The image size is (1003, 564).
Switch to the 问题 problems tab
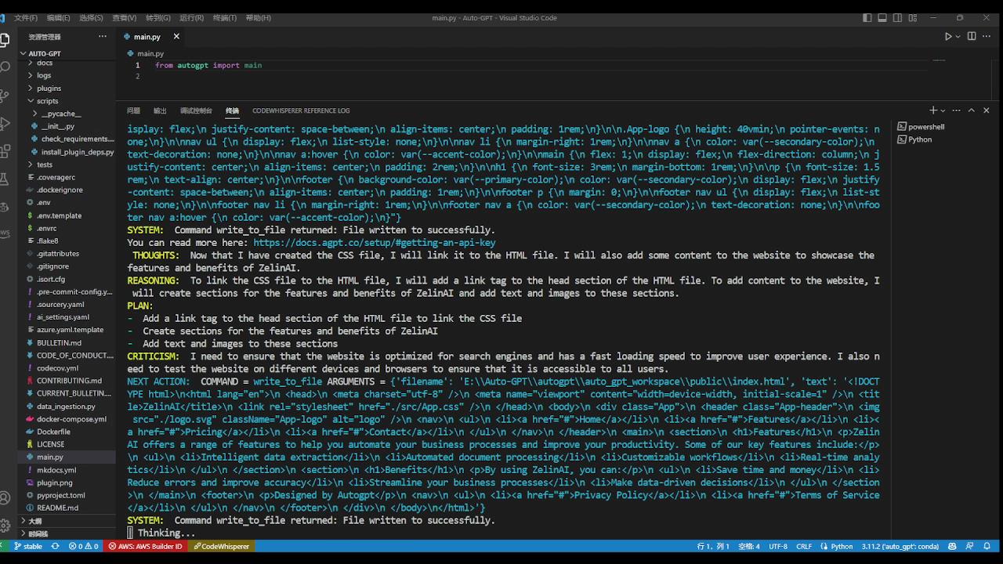(x=134, y=110)
